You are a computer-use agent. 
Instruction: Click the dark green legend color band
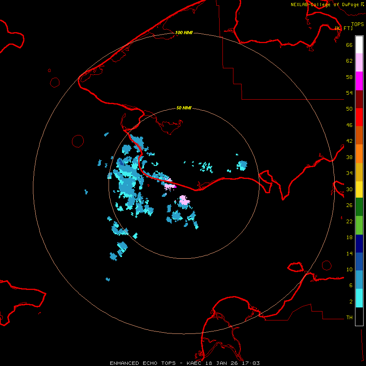(359, 207)
